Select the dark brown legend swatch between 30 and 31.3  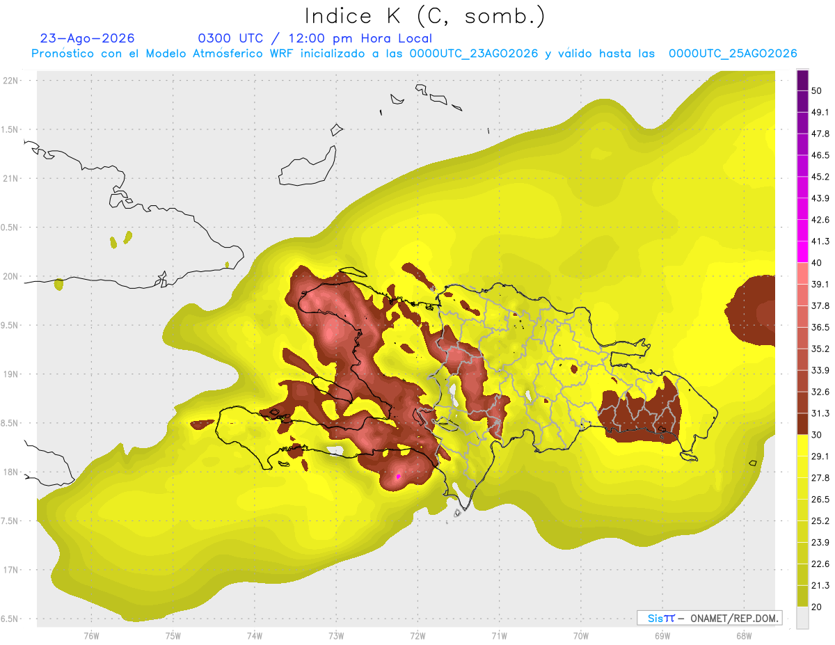pos(802,424)
